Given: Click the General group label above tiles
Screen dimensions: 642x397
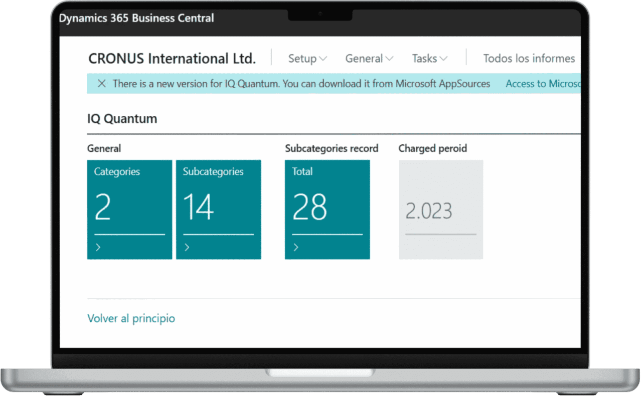Looking at the screenshot, I should (104, 148).
